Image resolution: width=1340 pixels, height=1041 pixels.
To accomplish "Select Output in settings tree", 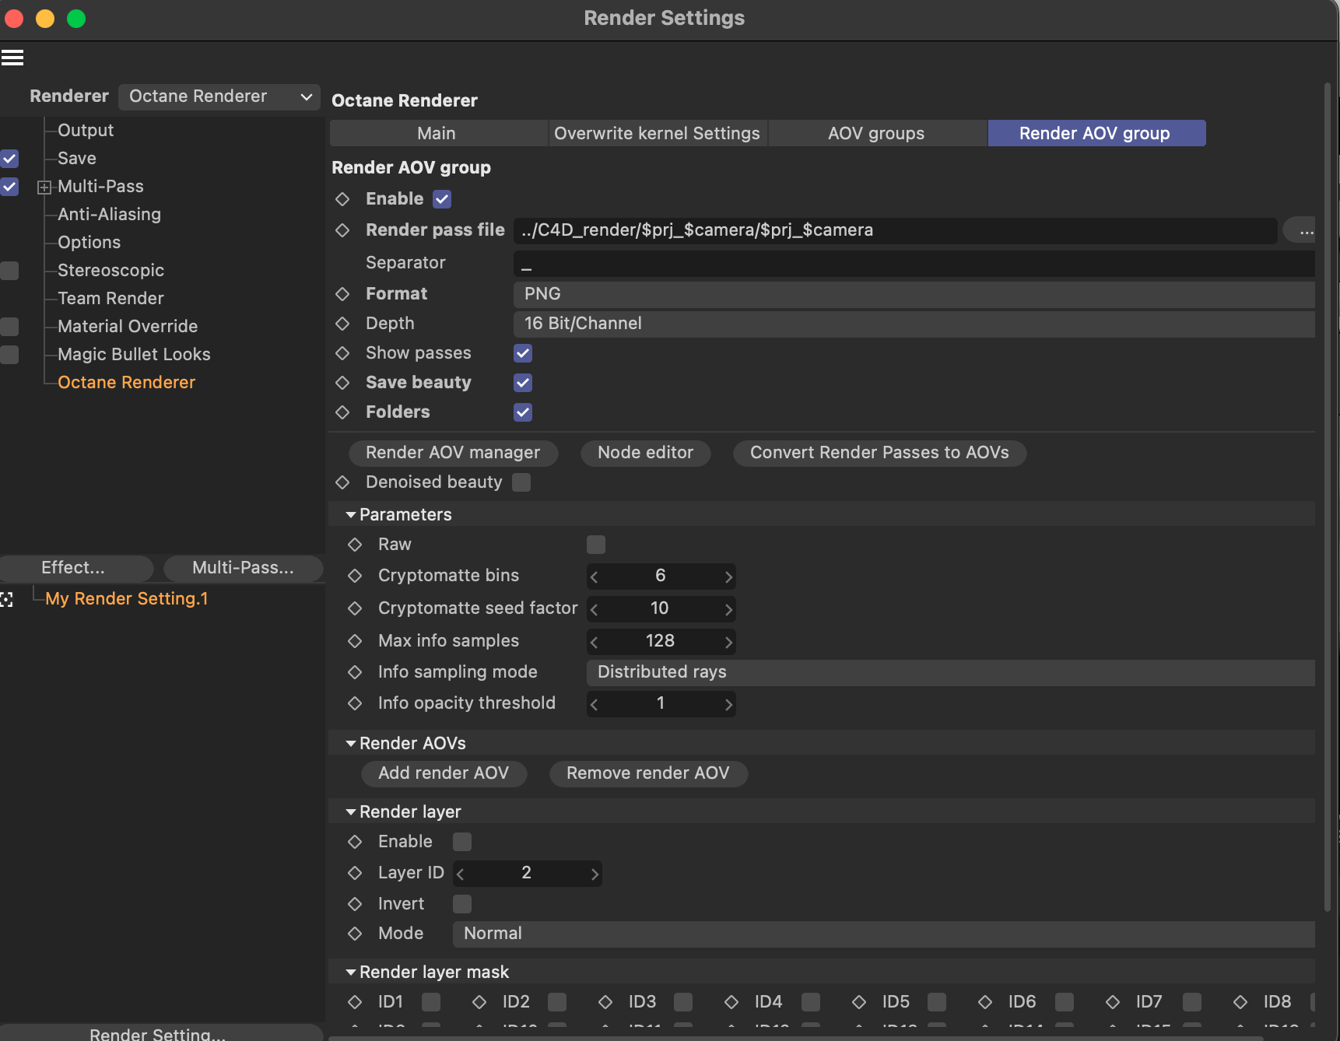I will 86,131.
